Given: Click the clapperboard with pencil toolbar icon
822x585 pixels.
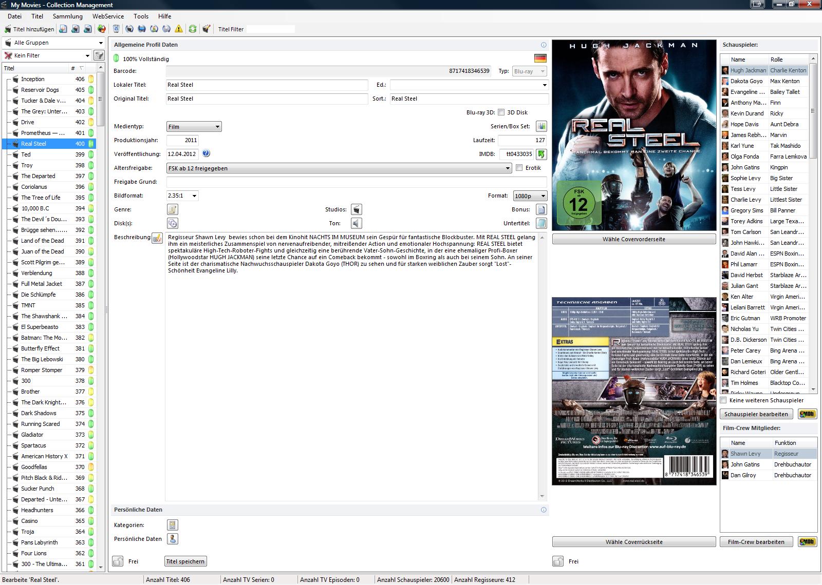Looking at the screenshot, I should (206, 29).
